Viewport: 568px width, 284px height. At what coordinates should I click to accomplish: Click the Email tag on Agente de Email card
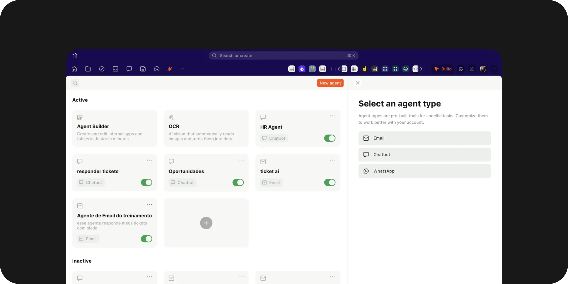pyautogui.click(x=88, y=239)
